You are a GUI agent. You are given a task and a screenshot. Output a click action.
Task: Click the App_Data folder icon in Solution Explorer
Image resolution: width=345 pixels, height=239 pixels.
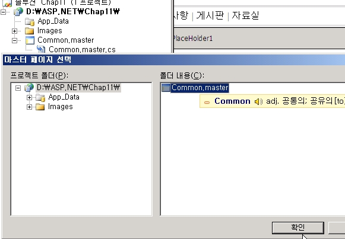click(x=30, y=21)
